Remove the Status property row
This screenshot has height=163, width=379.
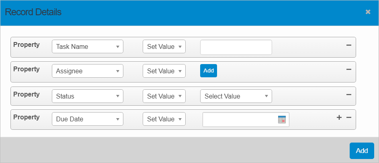pos(348,95)
